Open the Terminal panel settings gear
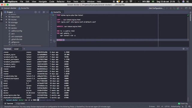The height and width of the screenshot is (108, 192). 183,49
